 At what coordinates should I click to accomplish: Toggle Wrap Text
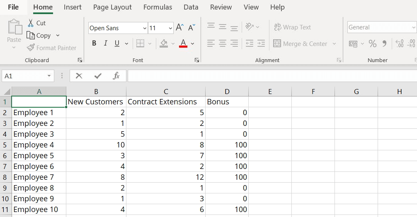point(292,27)
